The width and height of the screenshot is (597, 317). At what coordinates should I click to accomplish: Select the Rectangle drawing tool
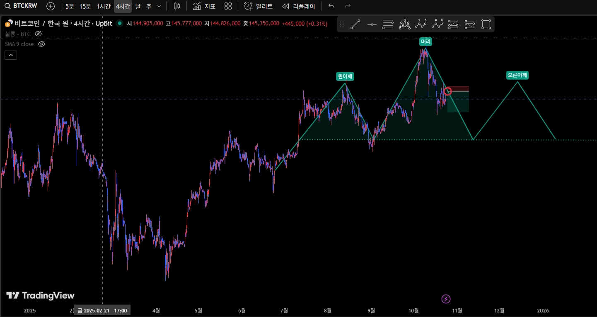coord(486,24)
